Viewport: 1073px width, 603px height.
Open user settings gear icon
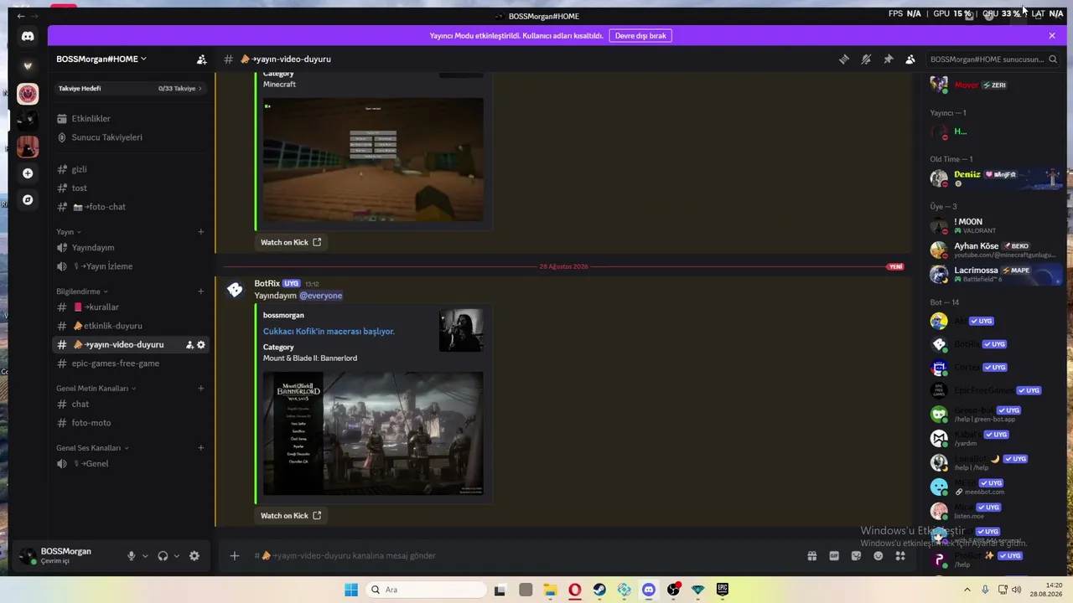tap(194, 556)
